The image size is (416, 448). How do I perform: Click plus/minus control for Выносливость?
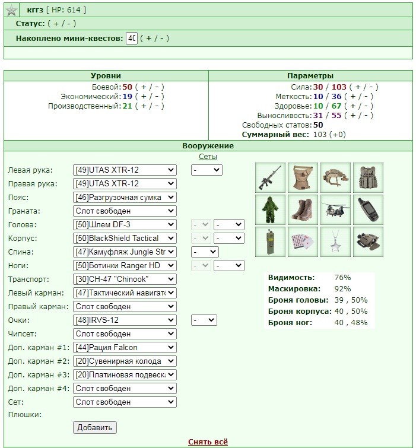pos(359,116)
